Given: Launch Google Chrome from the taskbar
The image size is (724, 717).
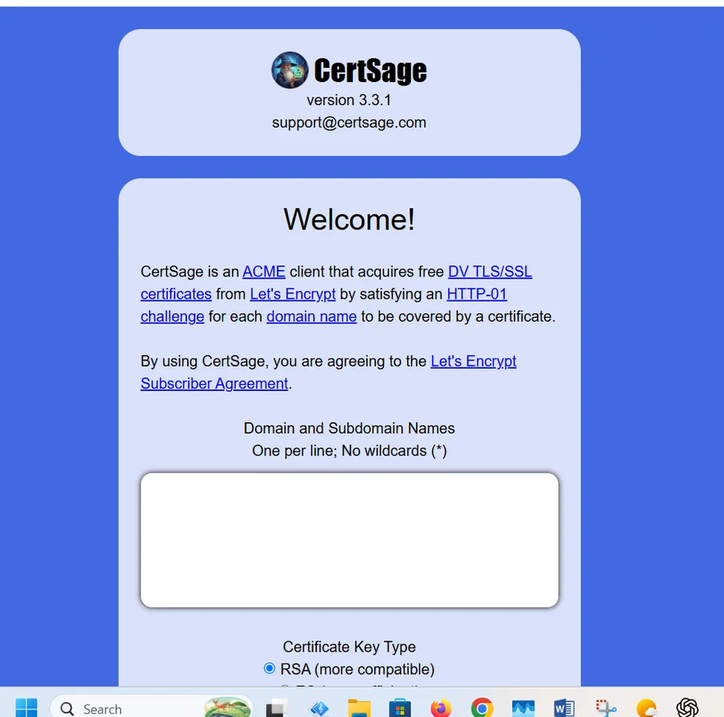Looking at the screenshot, I should pos(482,707).
